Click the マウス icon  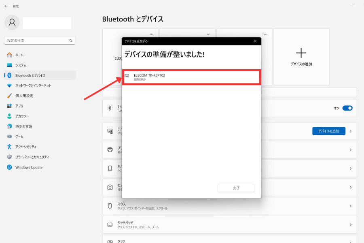tap(110, 206)
